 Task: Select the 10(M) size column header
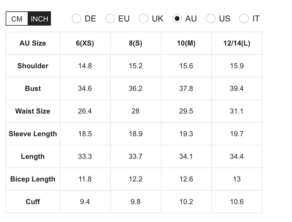click(x=186, y=43)
